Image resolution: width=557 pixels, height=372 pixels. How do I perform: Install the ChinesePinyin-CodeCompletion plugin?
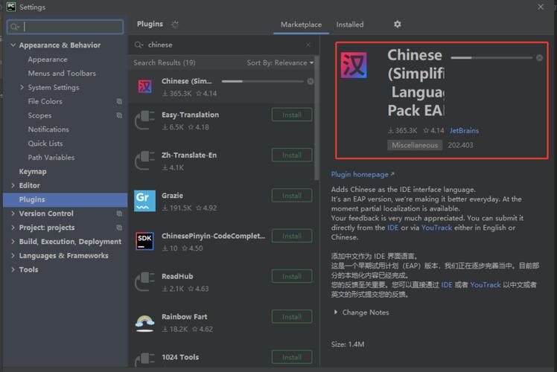click(292, 236)
